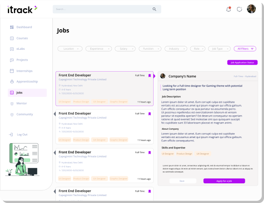
Task: Click the itrack logo
Action: point(22,10)
